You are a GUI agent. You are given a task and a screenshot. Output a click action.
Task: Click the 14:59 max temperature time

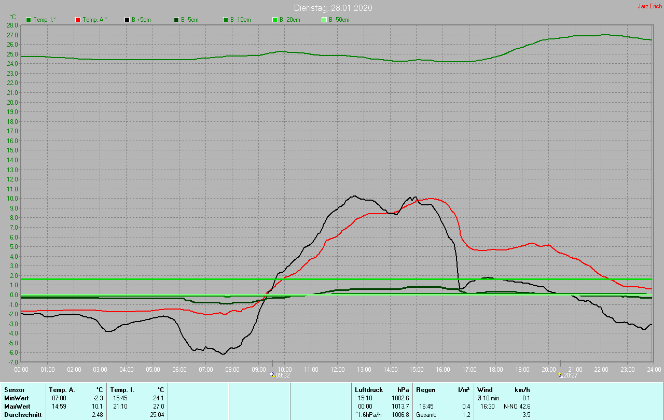59,406
